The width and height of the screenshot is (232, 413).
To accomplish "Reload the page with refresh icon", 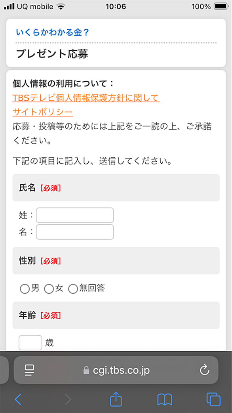I will (x=204, y=370).
